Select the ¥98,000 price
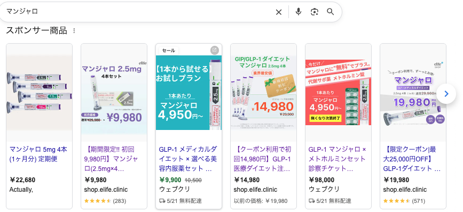Viewport: 463px width, 212px height. click(321, 180)
